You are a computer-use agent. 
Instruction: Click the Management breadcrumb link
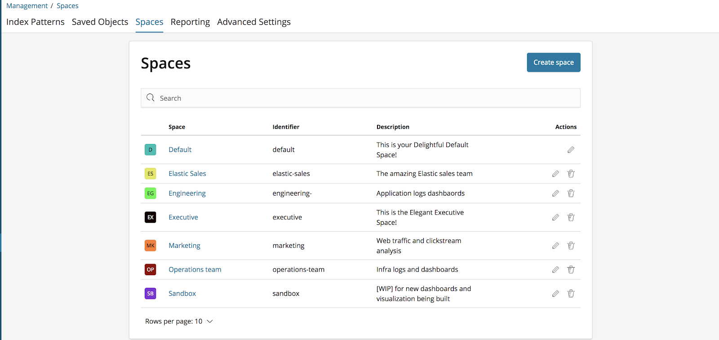(x=27, y=6)
